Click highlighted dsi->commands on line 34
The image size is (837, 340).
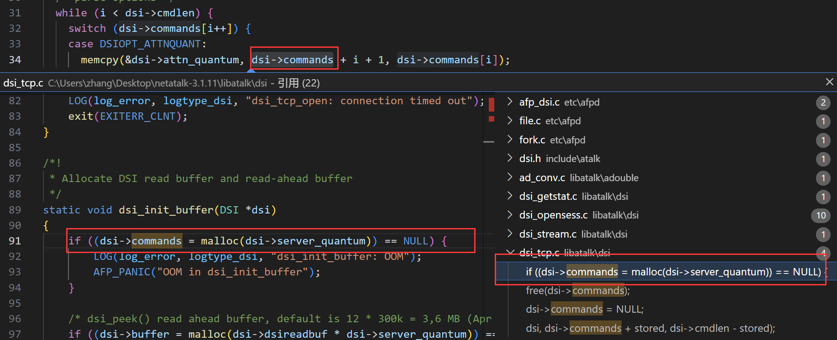(293, 60)
